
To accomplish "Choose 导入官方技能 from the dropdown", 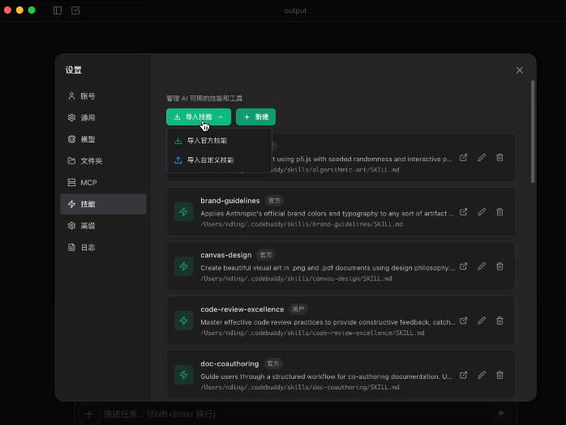I will point(207,141).
